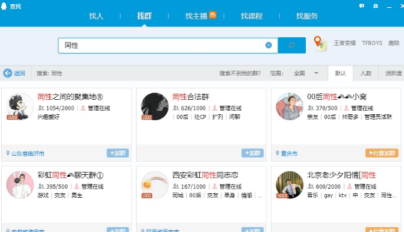Switch to the 找群 tab
Viewport: 404px width, 232px height.
coord(145,16)
